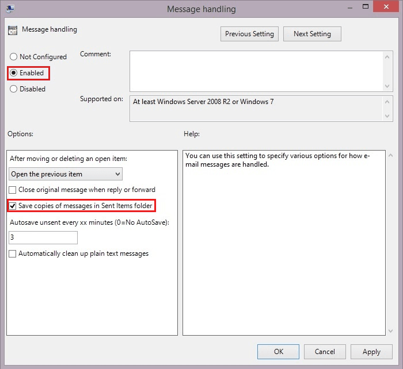
Task: Open the 'Open the previous item' dropdown
Action: [x=66, y=174]
